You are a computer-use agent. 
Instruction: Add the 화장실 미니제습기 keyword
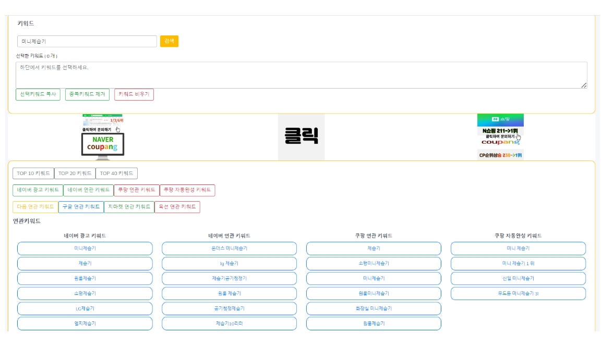click(374, 308)
